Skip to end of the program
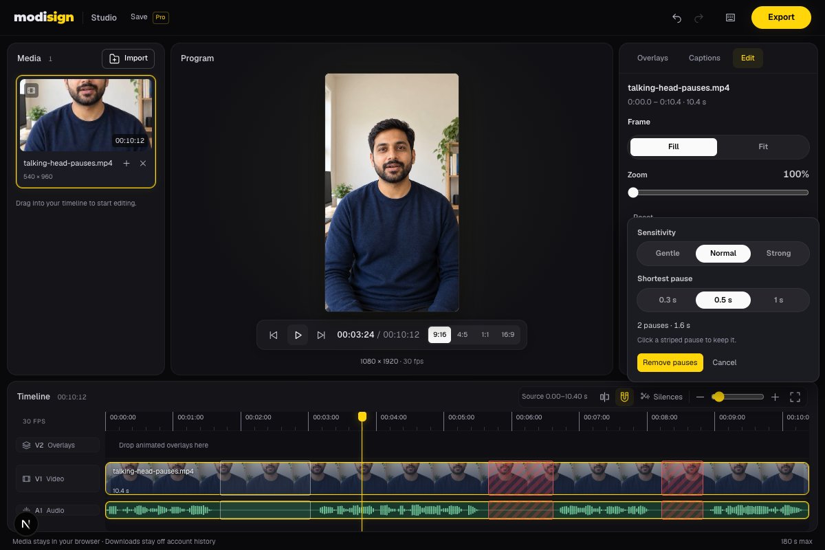The height and width of the screenshot is (550, 825). point(321,335)
